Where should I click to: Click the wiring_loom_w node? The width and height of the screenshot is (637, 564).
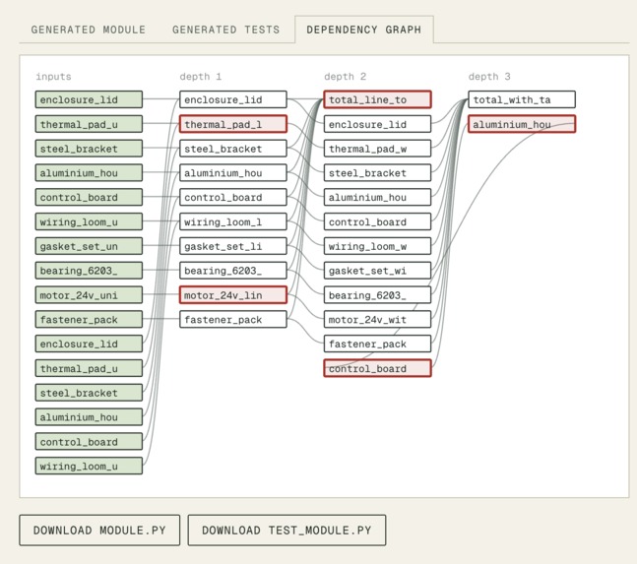pyautogui.click(x=377, y=246)
